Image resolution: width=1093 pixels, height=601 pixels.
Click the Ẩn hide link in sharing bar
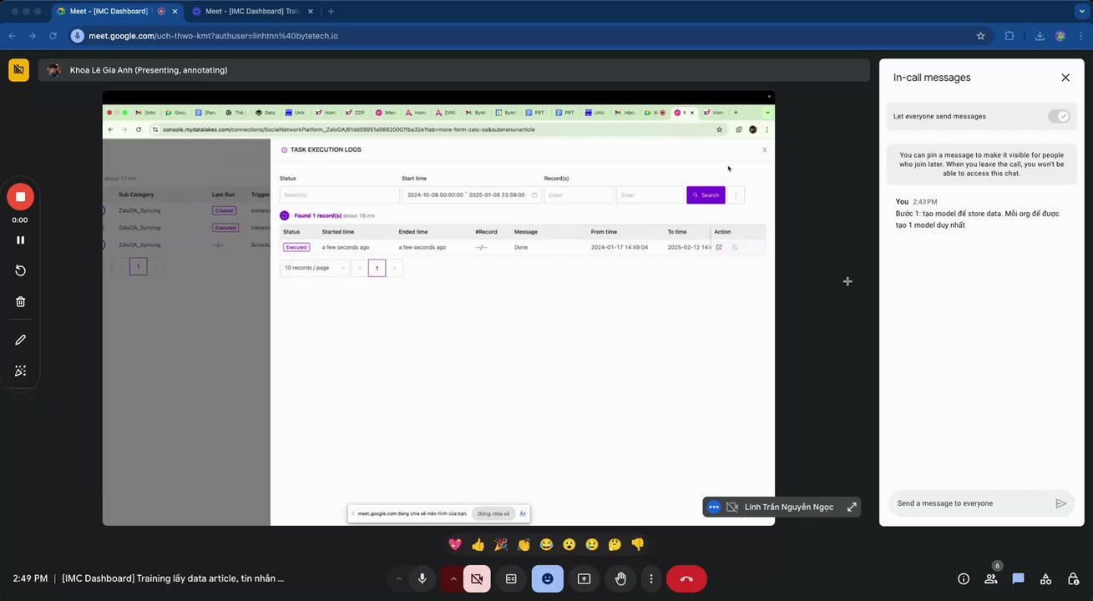(x=523, y=513)
